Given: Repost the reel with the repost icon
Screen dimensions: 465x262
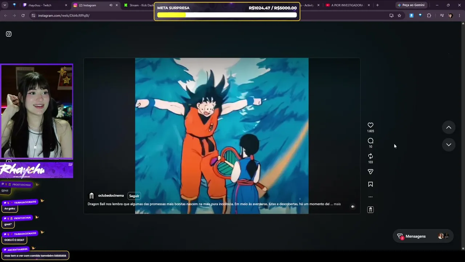Looking at the screenshot, I should [371, 156].
